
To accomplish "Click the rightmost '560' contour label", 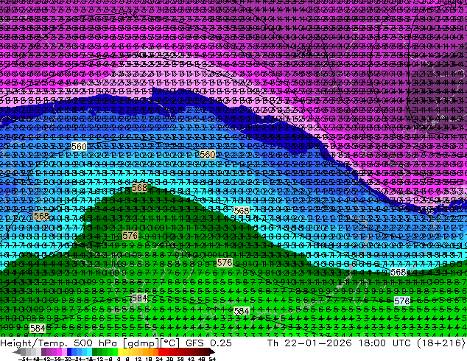I will (208, 154).
